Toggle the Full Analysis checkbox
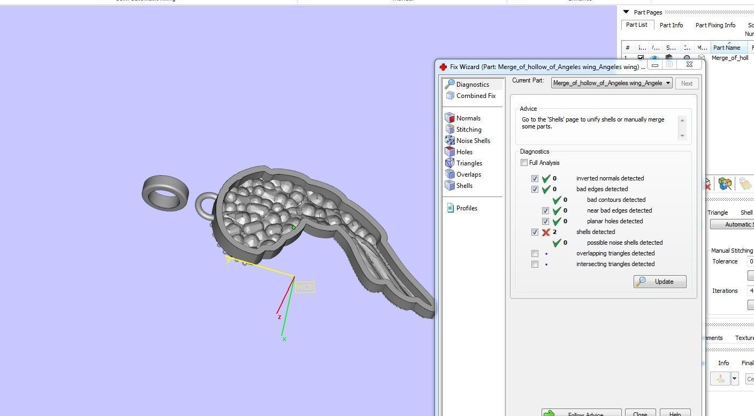Viewport: 754px width, 416px height. pyautogui.click(x=524, y=163)
